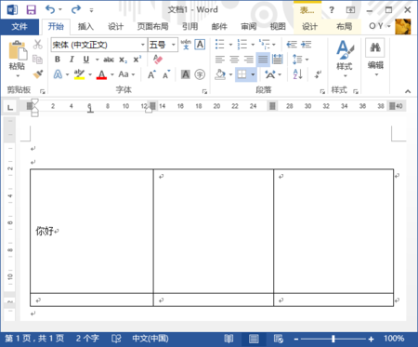
Task: Switch to the References (引用) tab
Action: (x=189, y=27)
